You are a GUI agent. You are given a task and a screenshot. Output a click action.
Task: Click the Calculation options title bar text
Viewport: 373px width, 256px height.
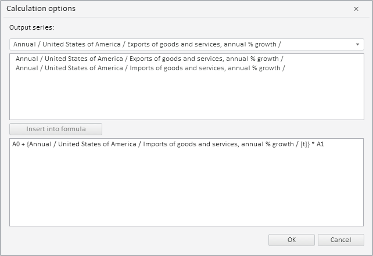point(41,9)
